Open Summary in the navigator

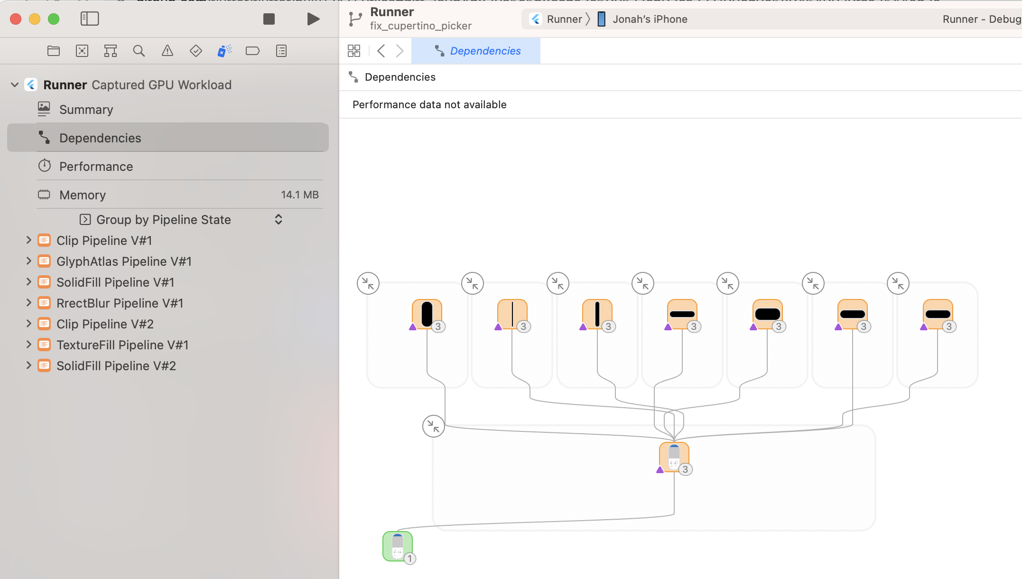[86, 110]
